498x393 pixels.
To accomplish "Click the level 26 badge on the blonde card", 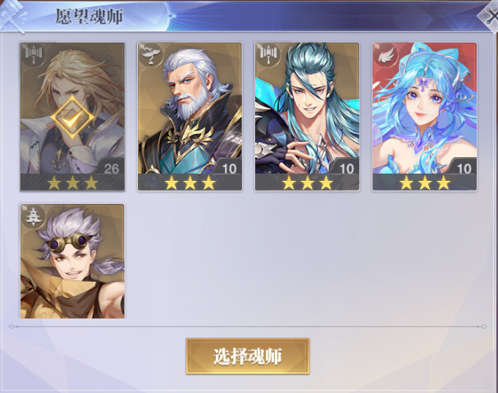I will click(111, 168).
